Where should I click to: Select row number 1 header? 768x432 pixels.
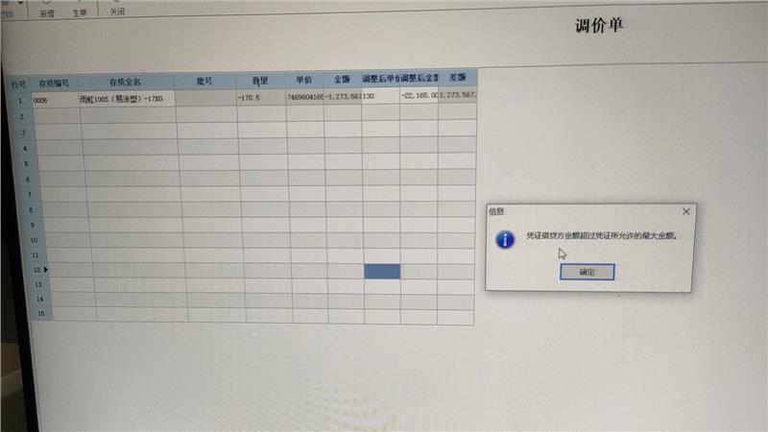(19, 100)
